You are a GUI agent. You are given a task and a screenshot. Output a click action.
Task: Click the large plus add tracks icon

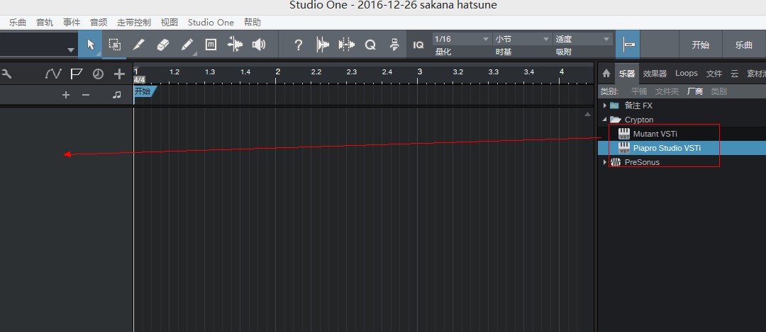point(119,74)
